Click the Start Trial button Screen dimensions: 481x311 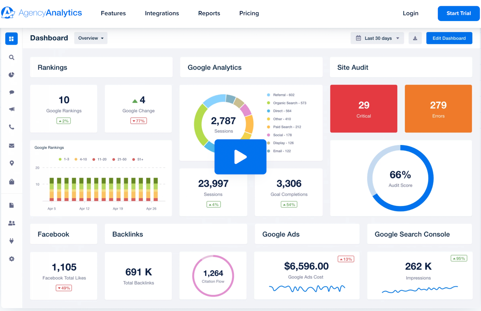pyautogui.click(x=458, y=13)
